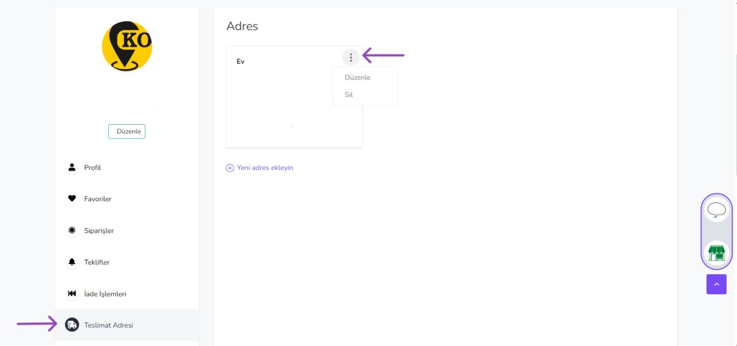737x346 pixels.
Task: Select the Teslimat Adresi sidebar label
Action: (x=108, y=325)
